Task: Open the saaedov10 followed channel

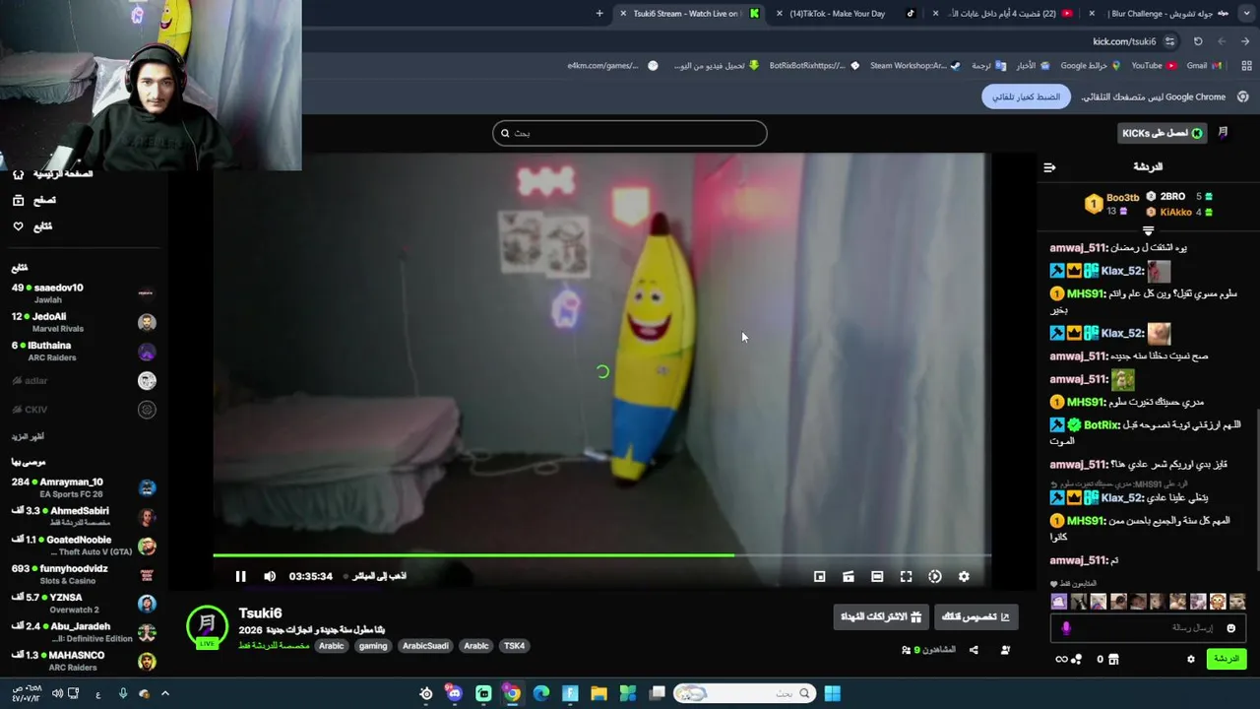Action: 84,293
